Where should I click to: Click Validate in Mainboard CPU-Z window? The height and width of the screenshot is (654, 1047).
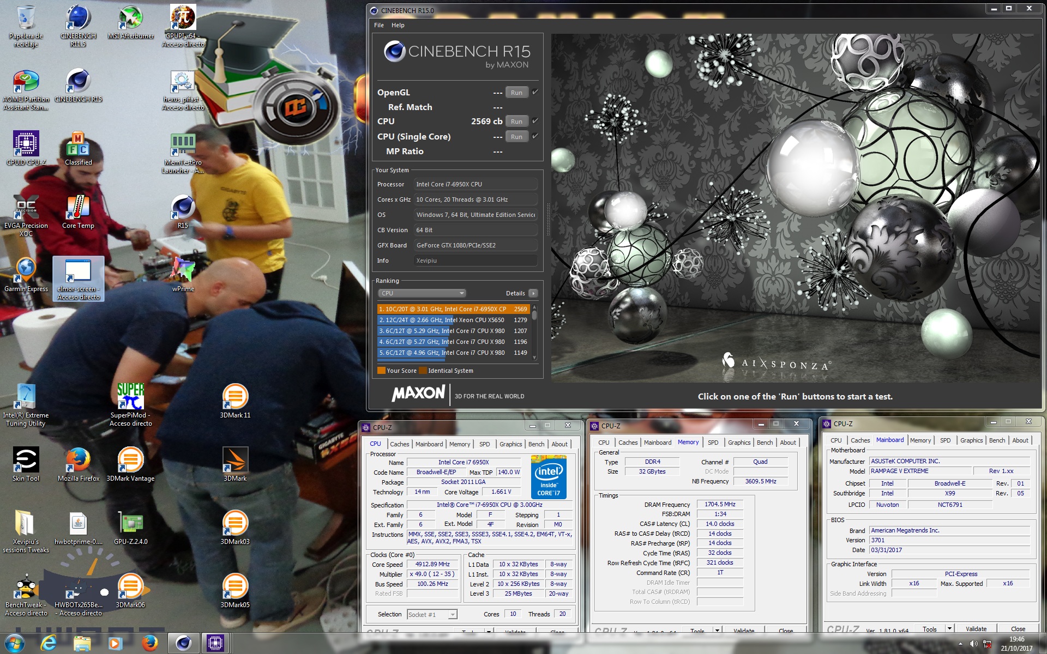(x=976, y=628)
